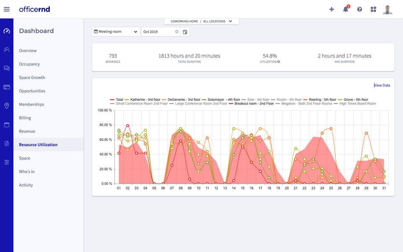Open the calendar date picker
403x252 pixels.
click(x=185, y=32)
